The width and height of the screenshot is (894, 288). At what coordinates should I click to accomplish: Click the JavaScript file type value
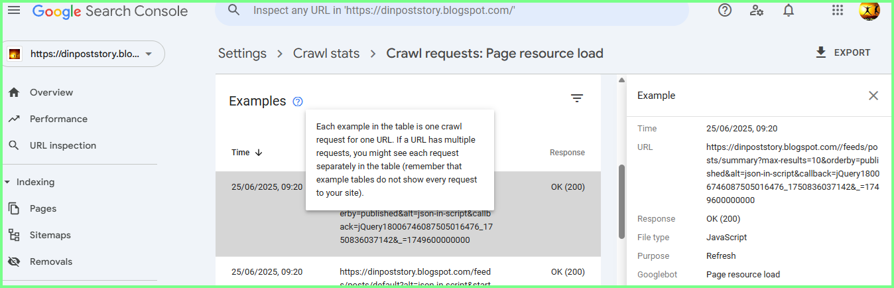pyautogui.click(x=726, y=238)
